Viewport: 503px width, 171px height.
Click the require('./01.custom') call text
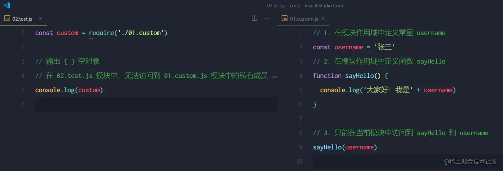(x=128, y=33)
